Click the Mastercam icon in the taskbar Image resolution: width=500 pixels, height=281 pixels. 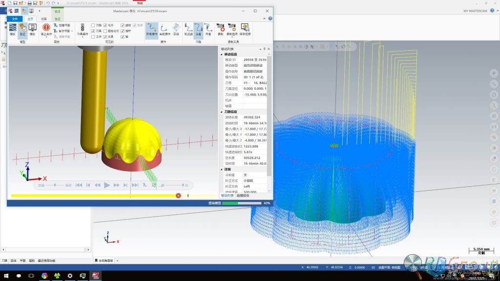point(95,276)
